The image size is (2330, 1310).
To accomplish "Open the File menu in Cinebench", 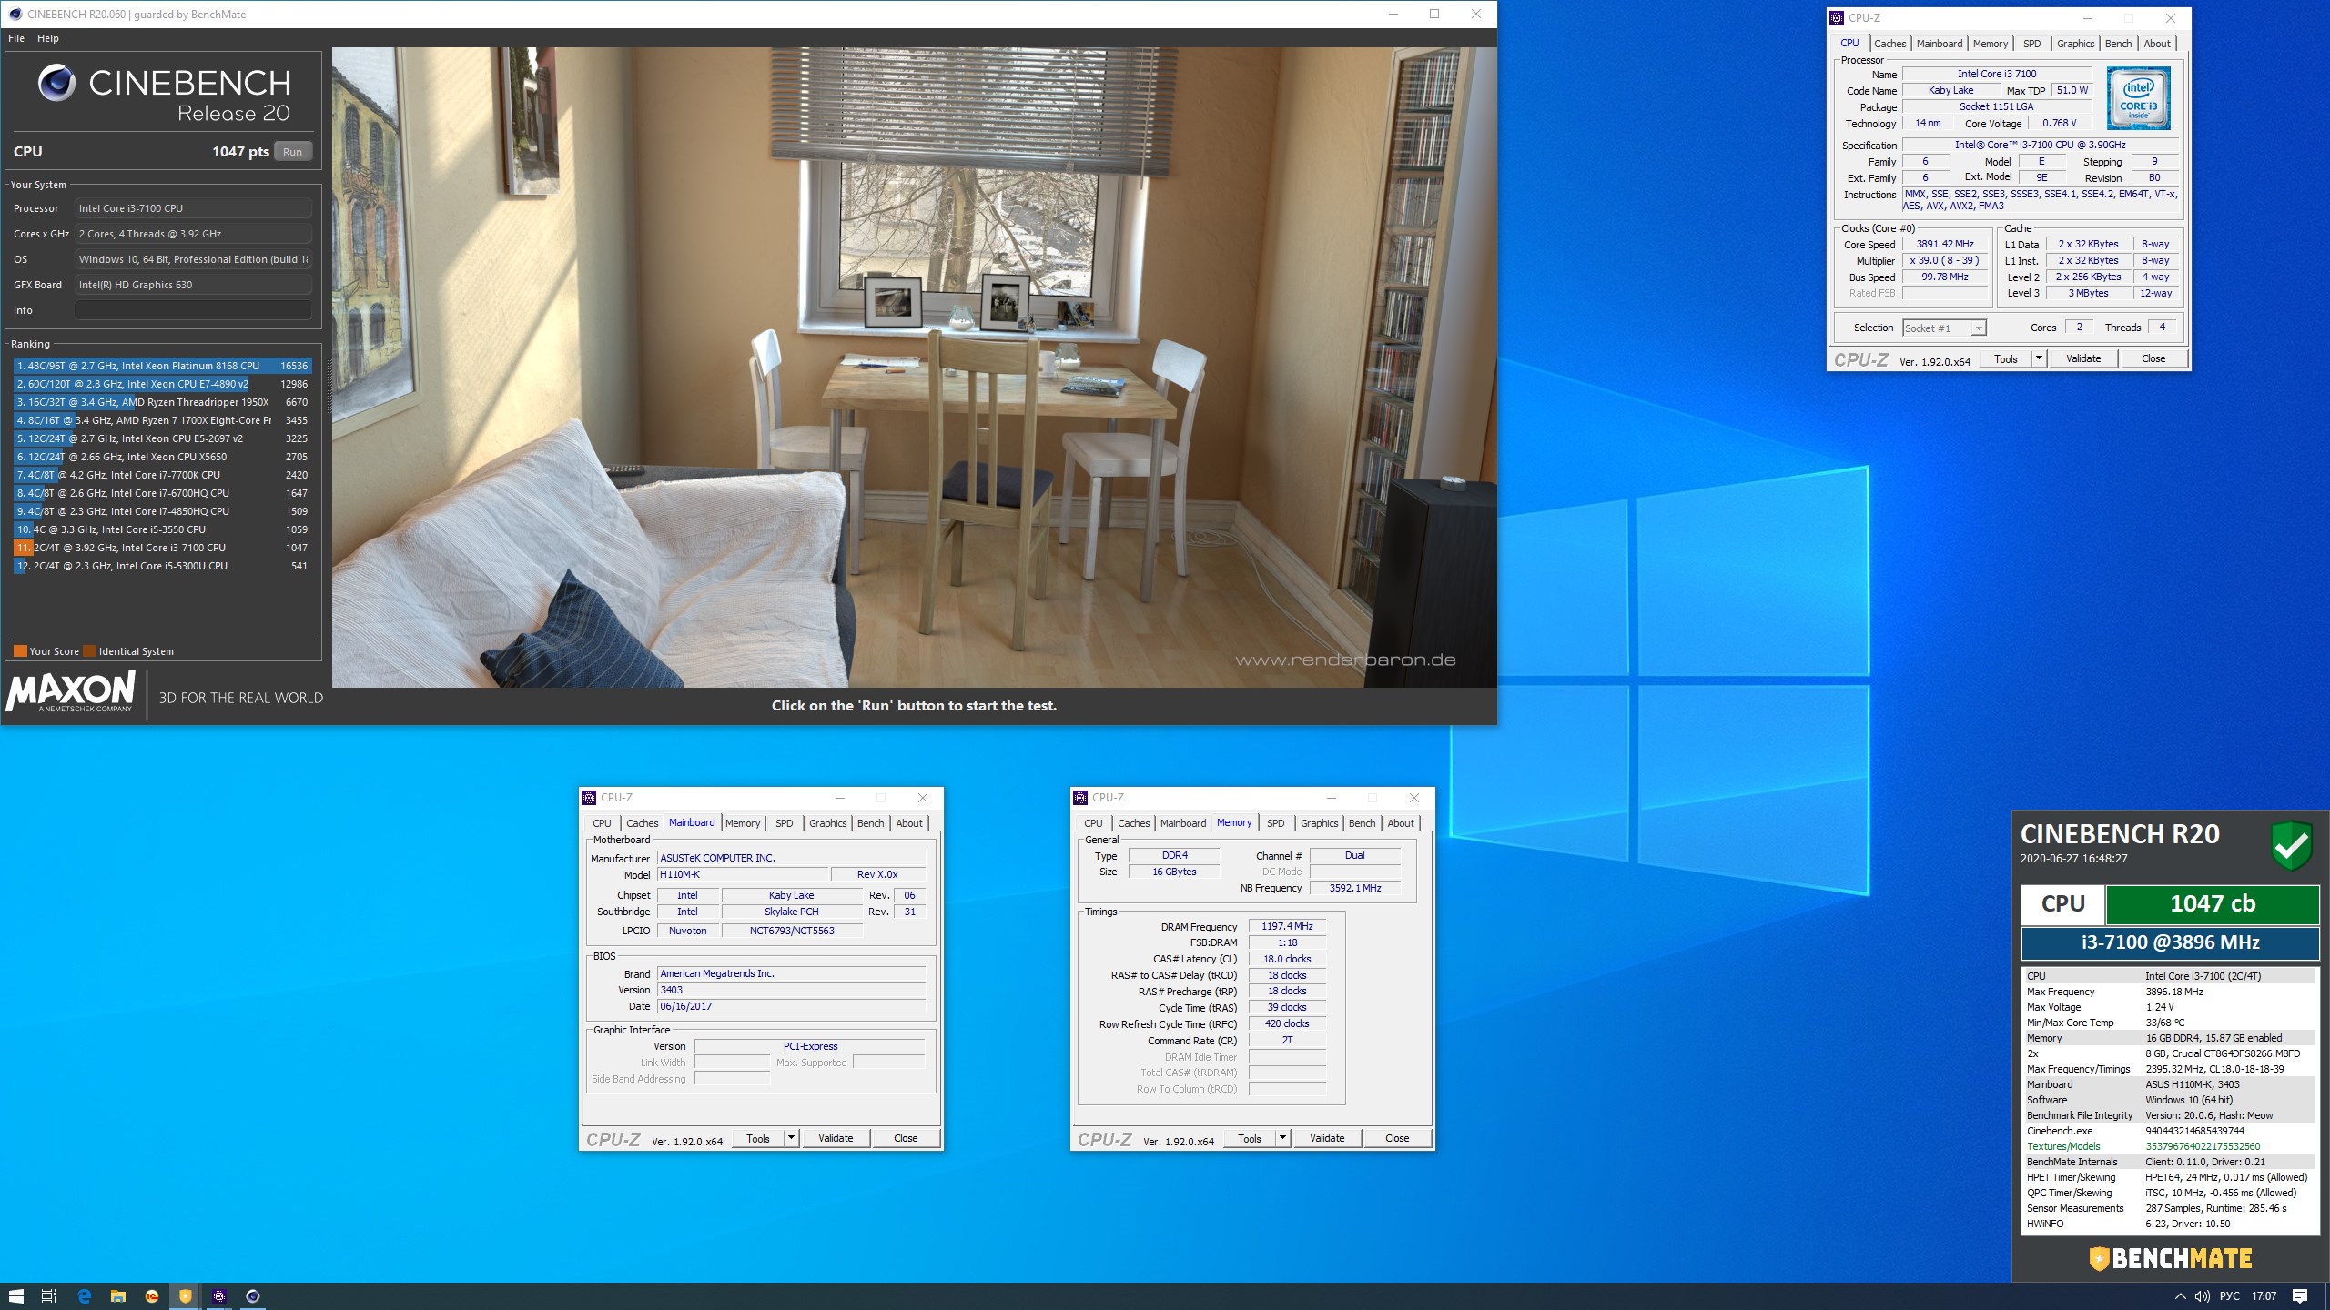I will click(x=16, y=38).
